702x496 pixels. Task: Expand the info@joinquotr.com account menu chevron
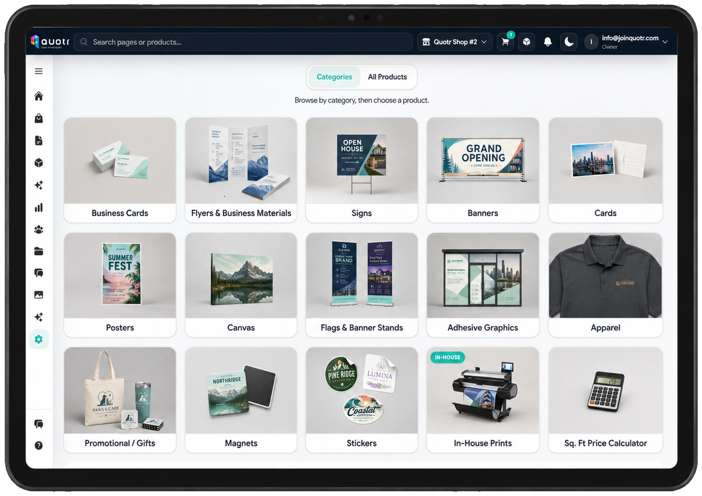665,42
